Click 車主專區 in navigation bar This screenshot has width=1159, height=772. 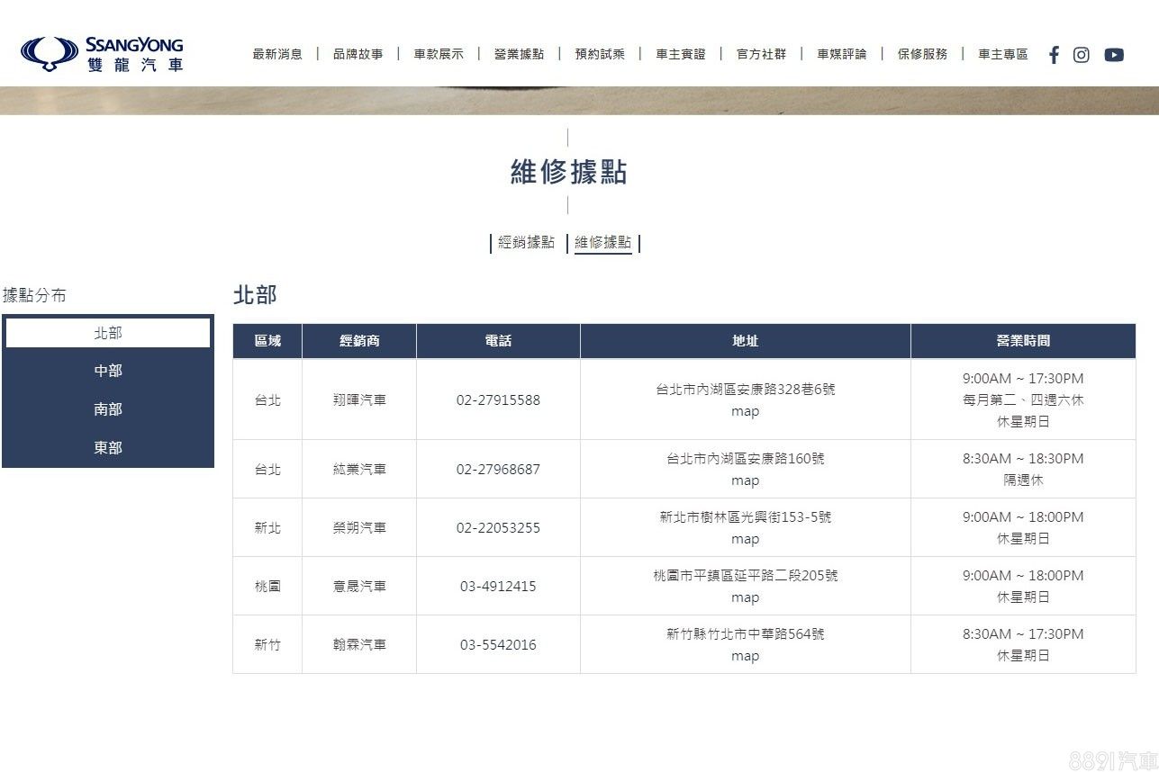(x=1003, y=54)
